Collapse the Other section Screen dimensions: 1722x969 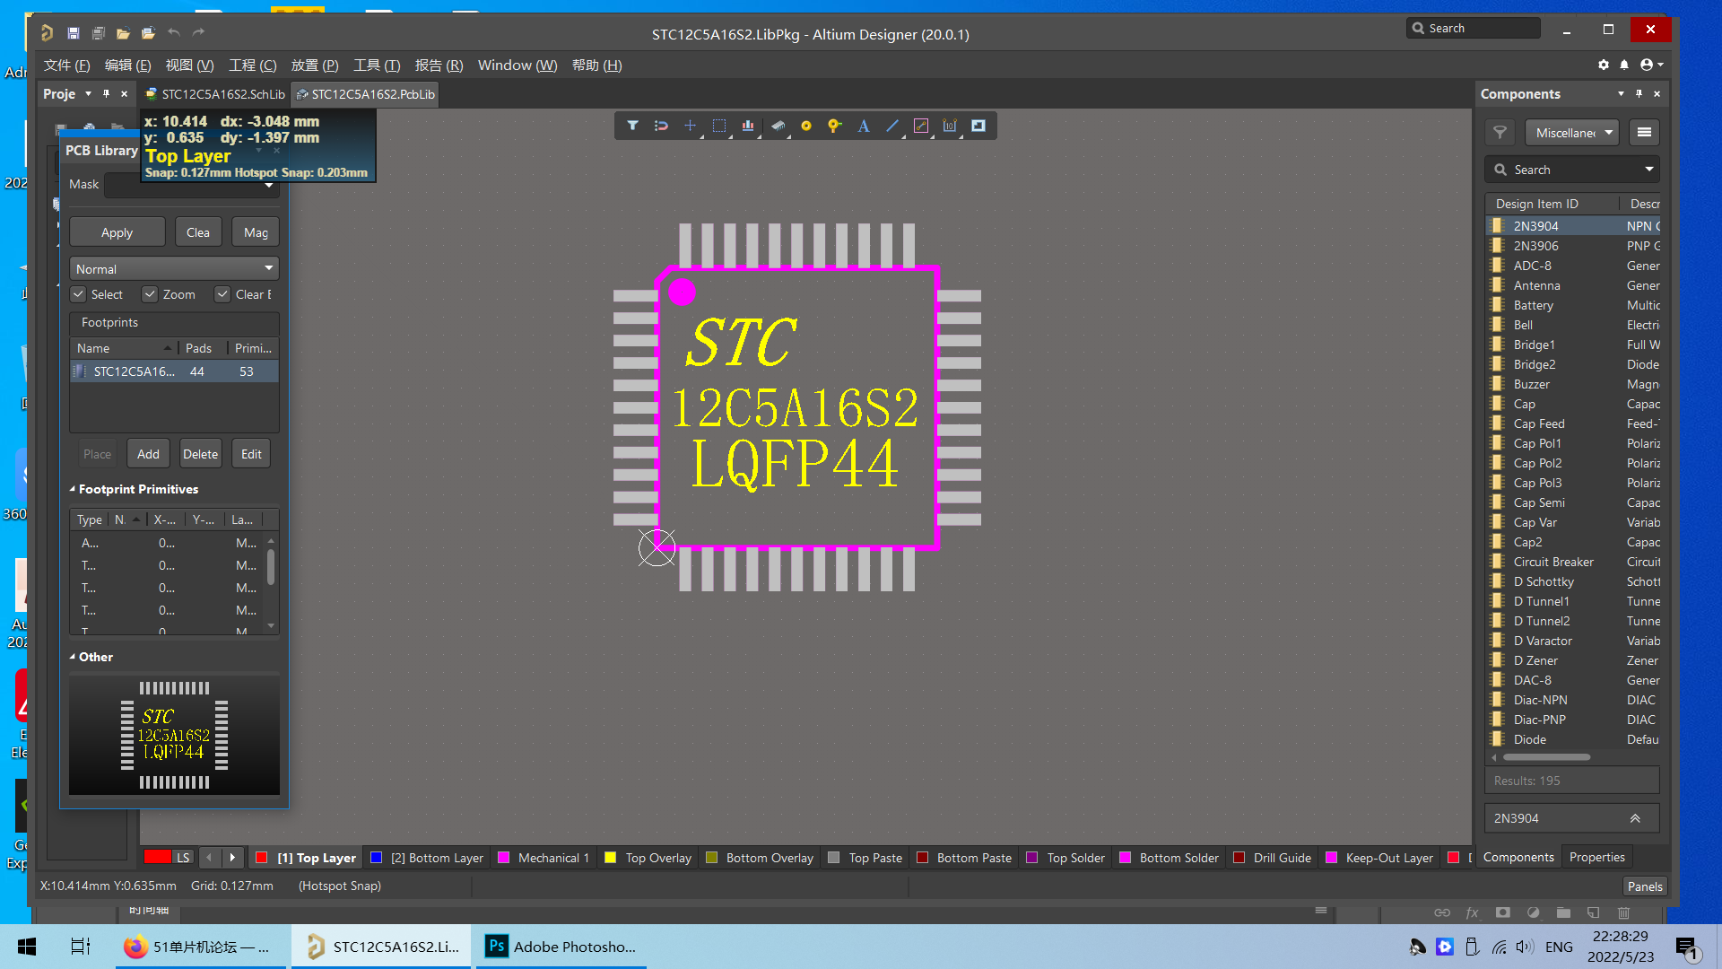click(x=73, y=657)
